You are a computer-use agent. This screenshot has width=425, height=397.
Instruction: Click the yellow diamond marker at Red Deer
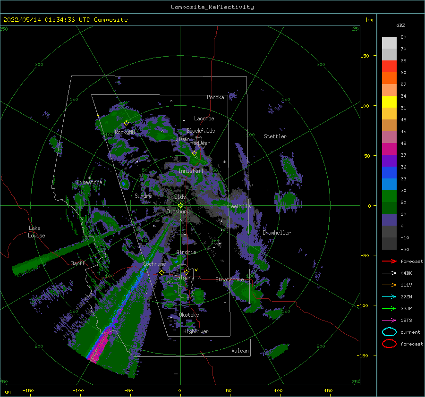[195, 153]
